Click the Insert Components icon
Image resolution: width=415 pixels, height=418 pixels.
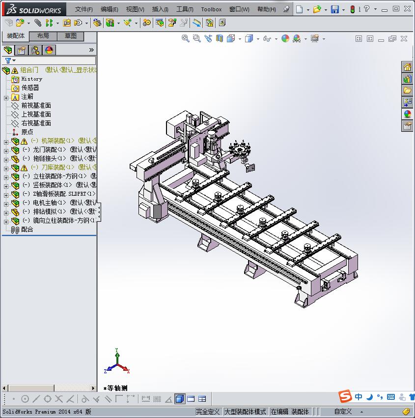[20, 23]
